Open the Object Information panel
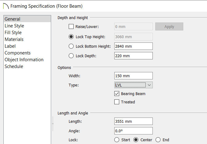207x144 pixels. (27, 60)
